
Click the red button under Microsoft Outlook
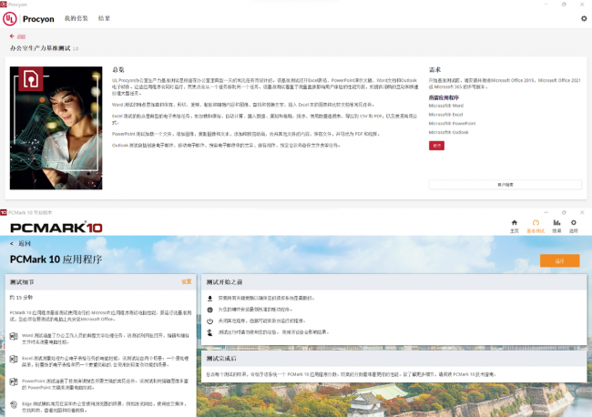[x=436, y=146]
